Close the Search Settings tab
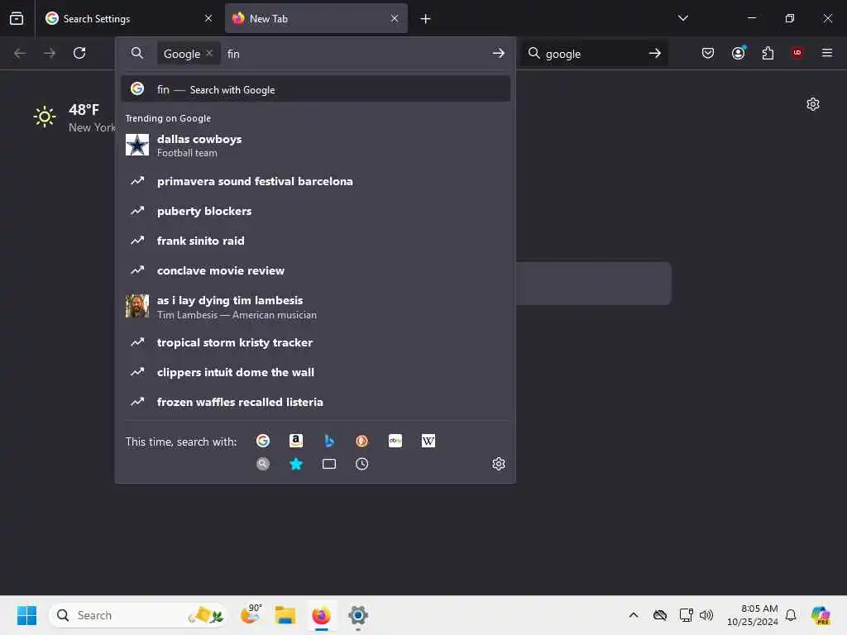The image size is (847, 635). pos(208,18)
